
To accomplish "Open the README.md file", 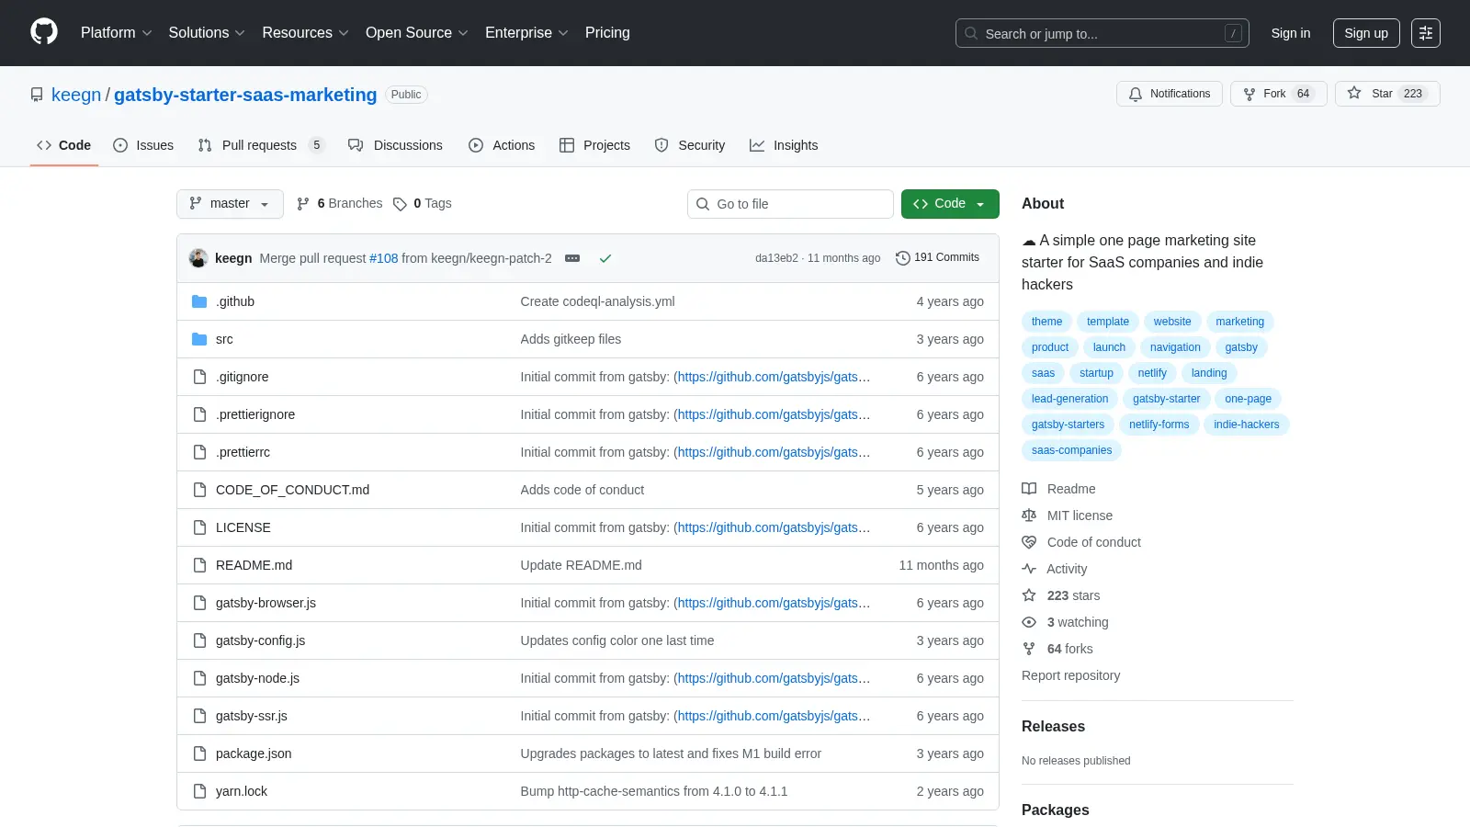I will coord(254,565).
